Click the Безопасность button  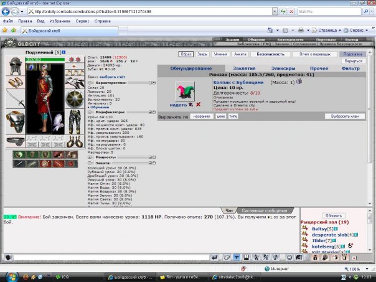[271, 54]
